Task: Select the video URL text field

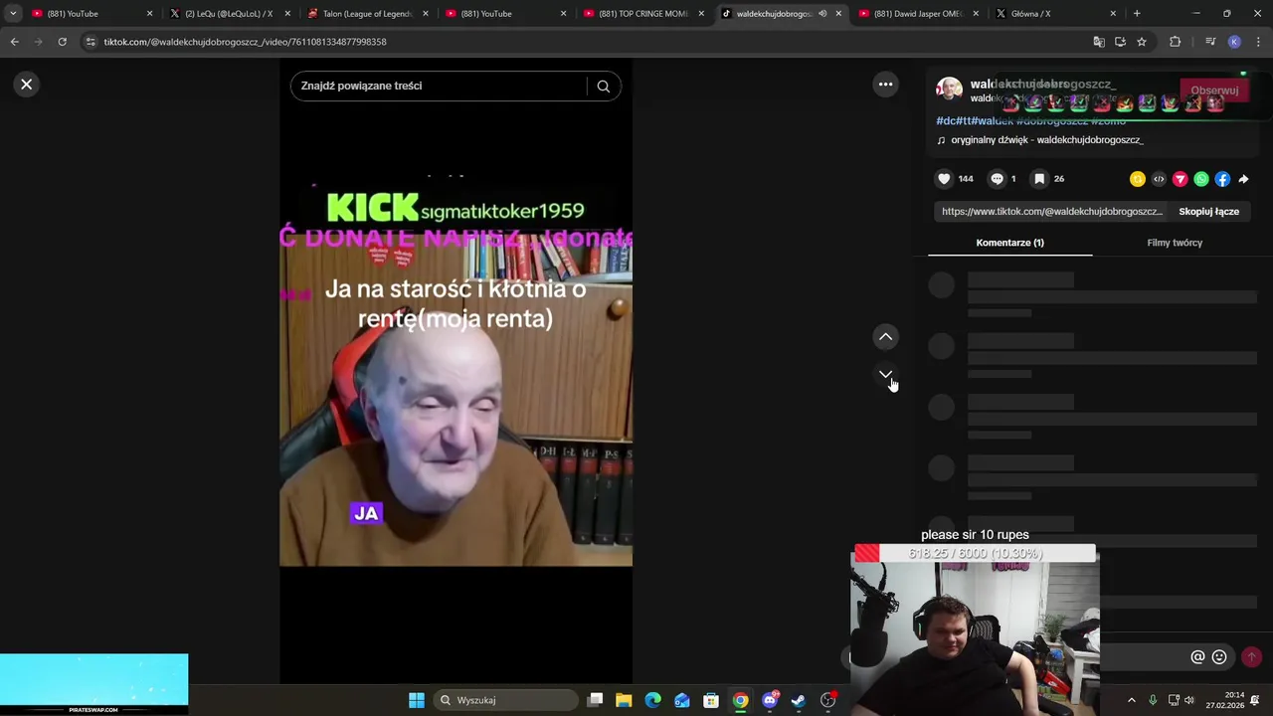Action: [x=1051, y=211]
